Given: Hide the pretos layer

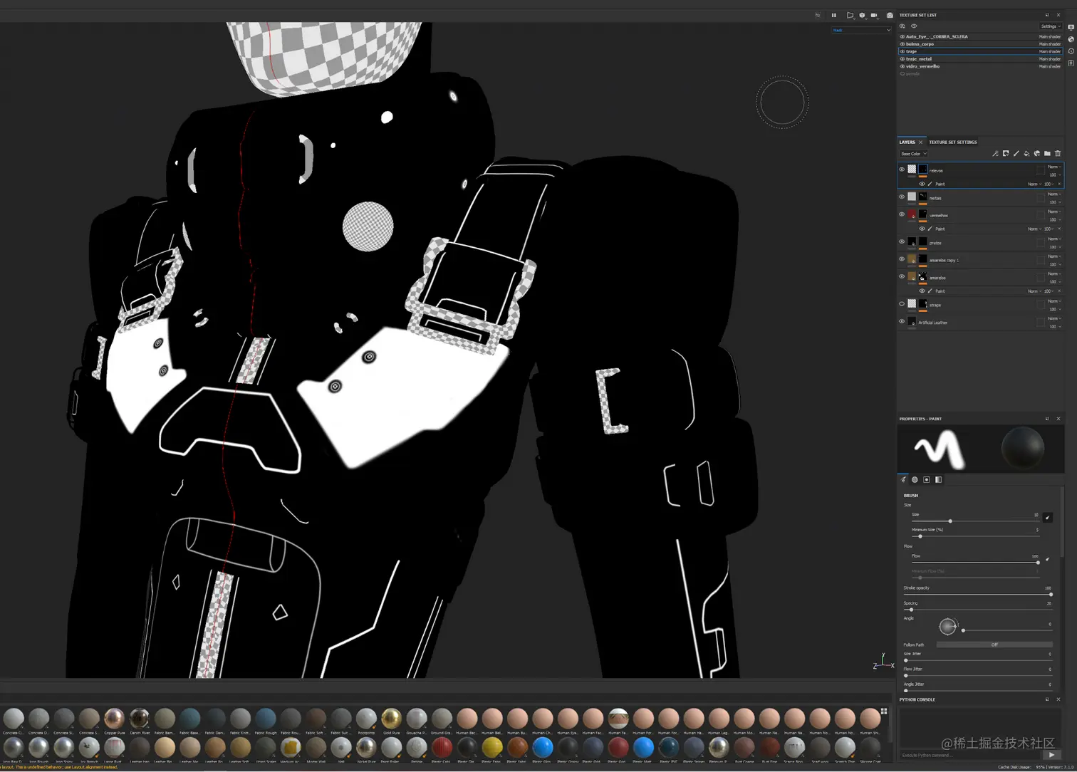Looking at the screenshot, I should click(902, 242).
